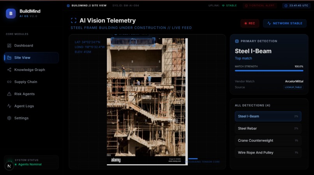The height and width of the screenshot is (175, 314).
Task: Click the NETWORK STABLE button
Action: (284, 23)
